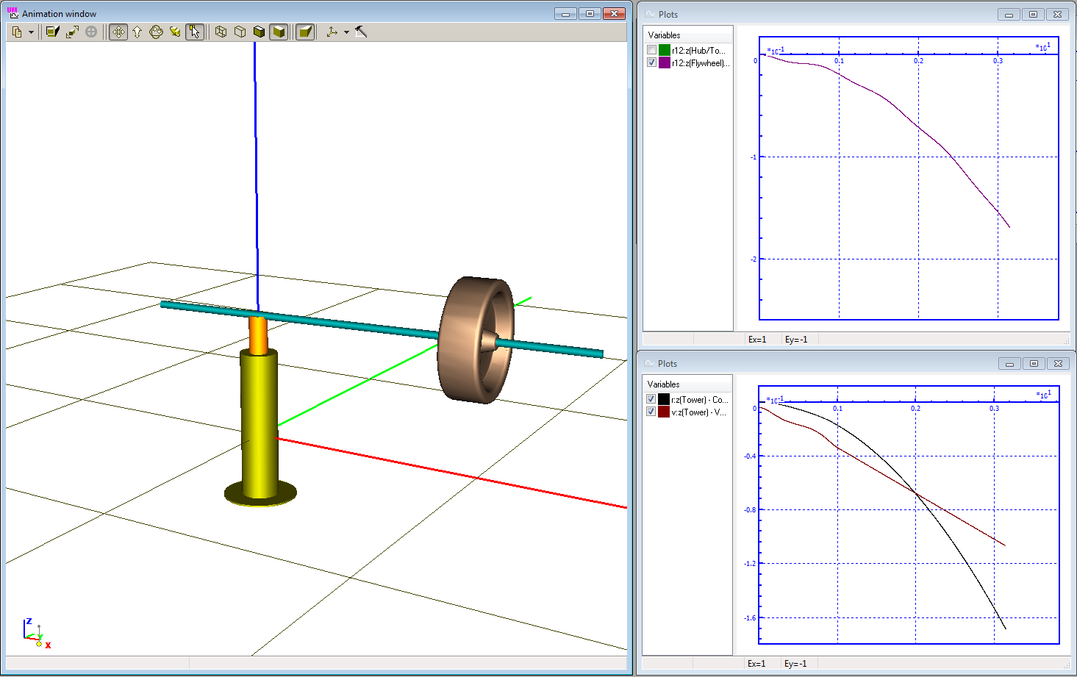
Task: Click the Ey=-1 status field
Action: click(x=798, y=339)
